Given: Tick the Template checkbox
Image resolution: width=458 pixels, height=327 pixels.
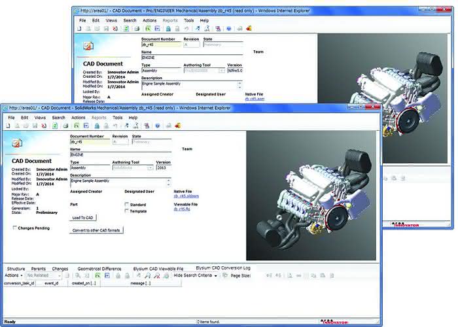Looking at the screenshot, I should 127,211.
